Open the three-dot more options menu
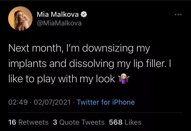Screen dimensions: 191x131 coord(178,14)
